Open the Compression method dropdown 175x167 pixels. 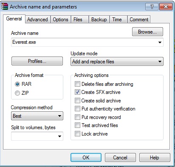tap(37, 116)
